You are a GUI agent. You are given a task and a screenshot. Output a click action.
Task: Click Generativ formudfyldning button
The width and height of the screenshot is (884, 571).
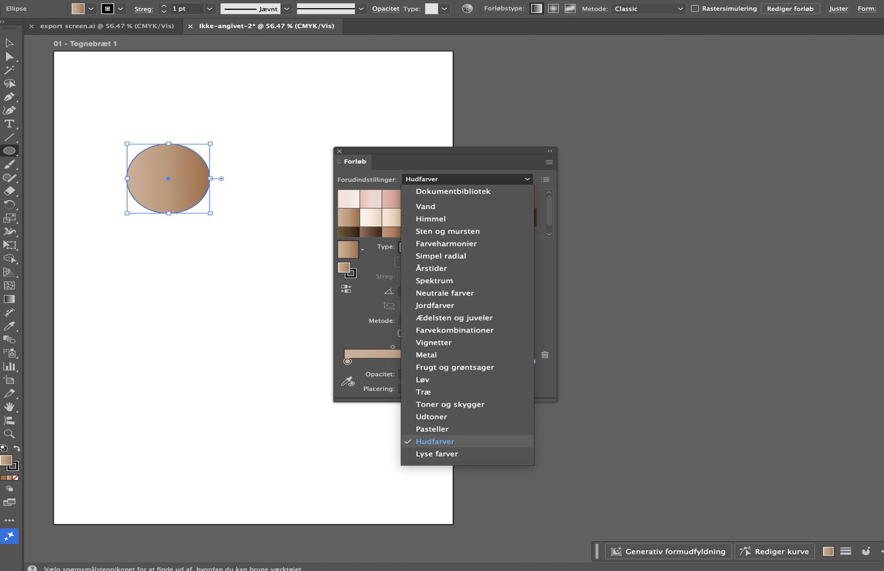coord(668,552)
